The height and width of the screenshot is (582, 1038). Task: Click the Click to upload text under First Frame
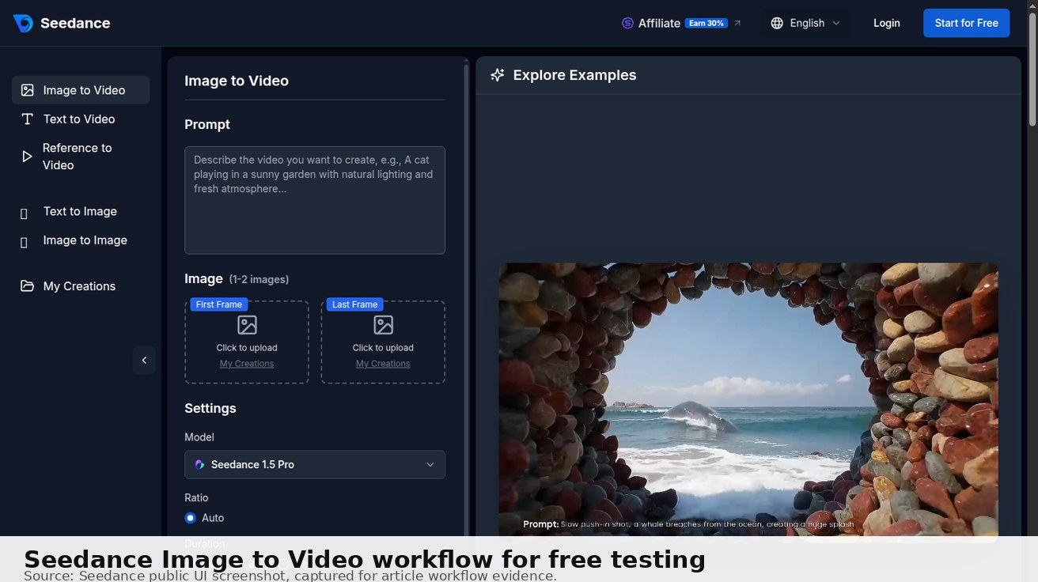247,348
